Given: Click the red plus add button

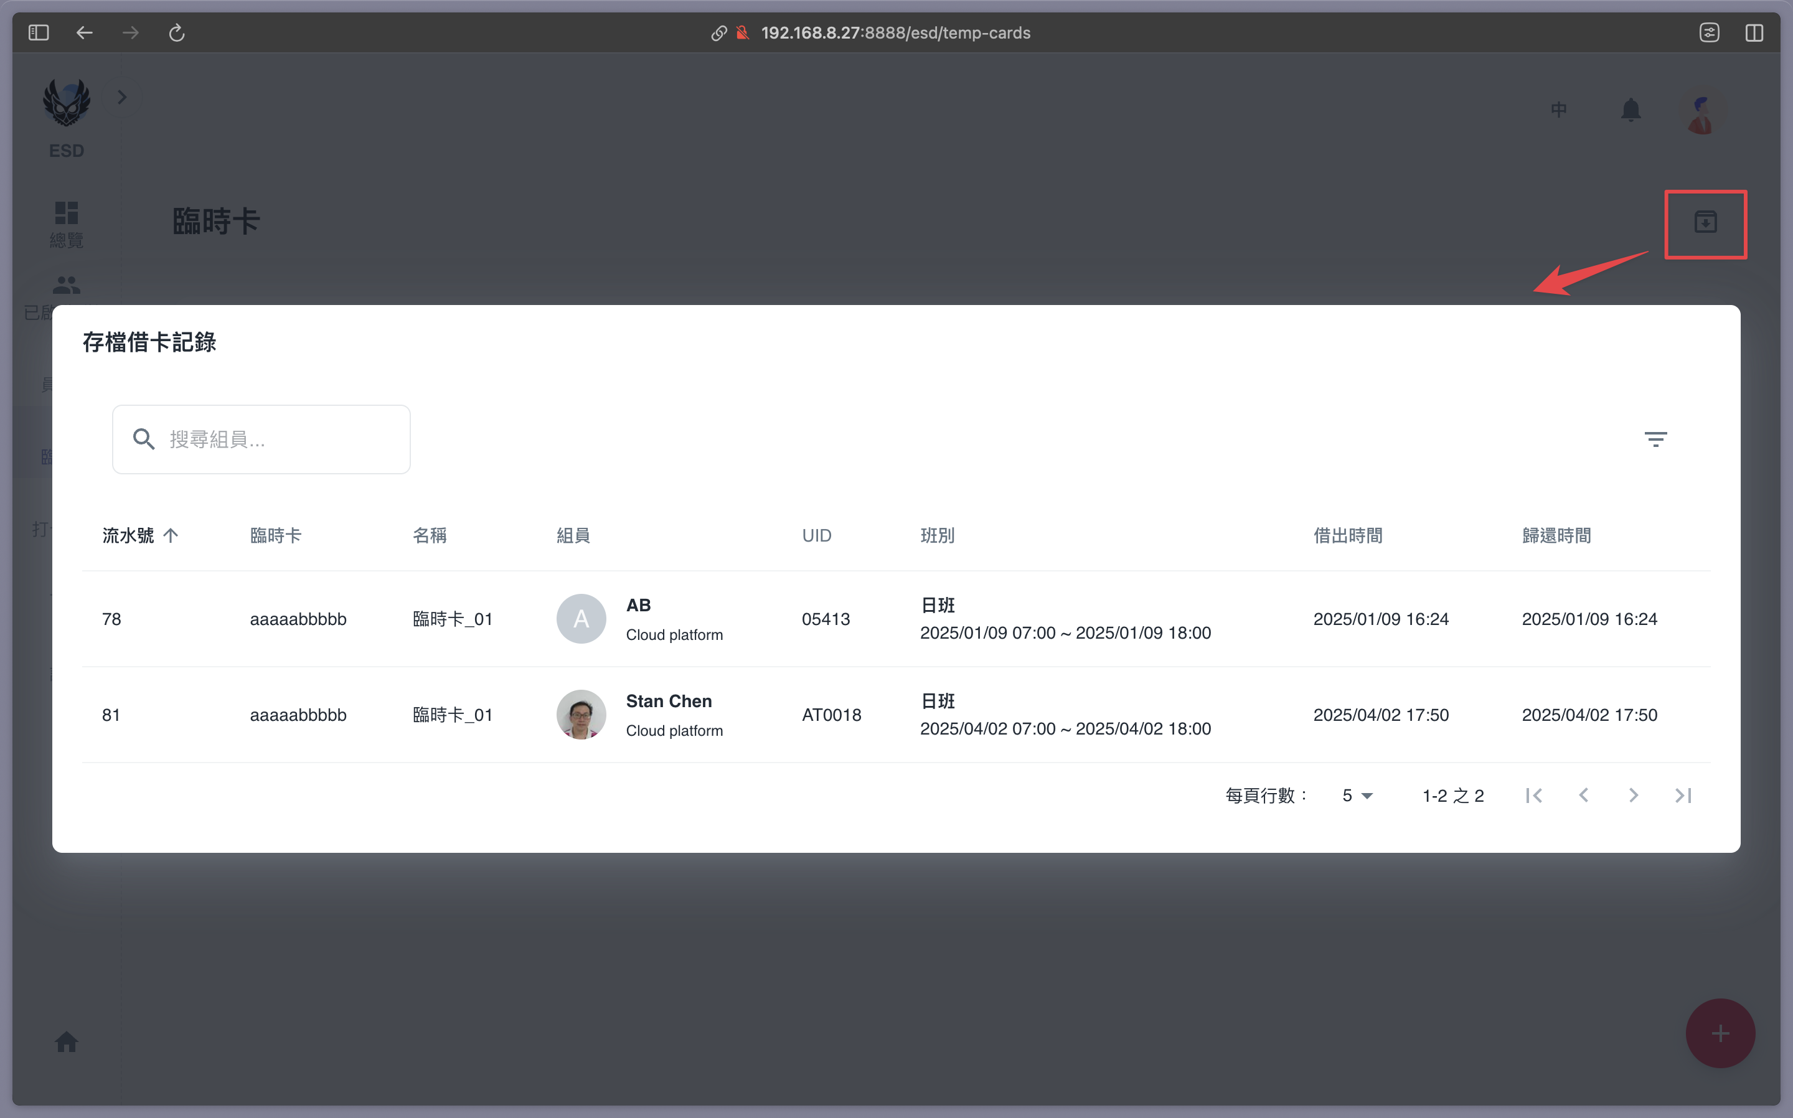Looking at the screenshot, I should 1720,1033.
